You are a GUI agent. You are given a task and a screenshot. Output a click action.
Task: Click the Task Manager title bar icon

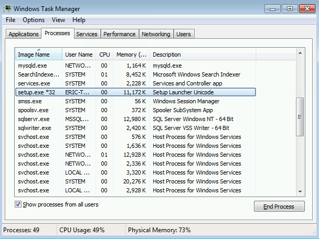pyautogui.click(x=7, y=9)
